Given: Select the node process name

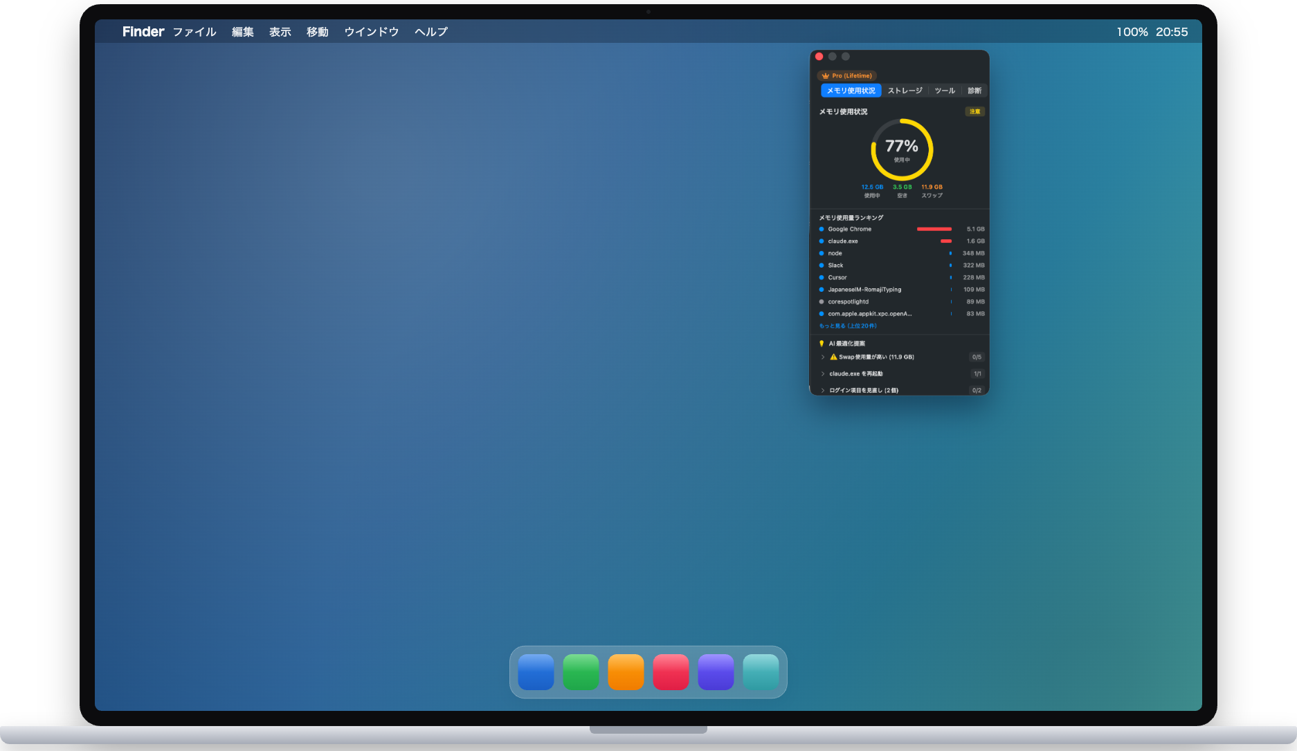Looking at the screenshot, I should [835, 253].
